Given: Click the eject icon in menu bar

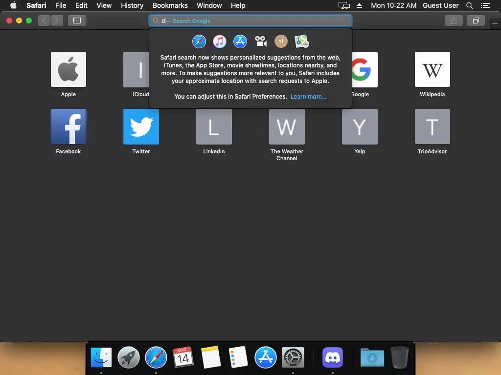Looking at the screenshot, I should tap(359, 5).
